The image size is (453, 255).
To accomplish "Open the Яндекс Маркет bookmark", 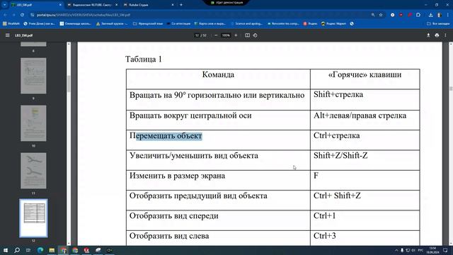I will 333,23.
